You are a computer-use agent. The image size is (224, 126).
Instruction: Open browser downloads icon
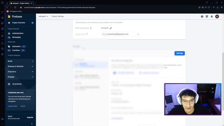[218, 7]
